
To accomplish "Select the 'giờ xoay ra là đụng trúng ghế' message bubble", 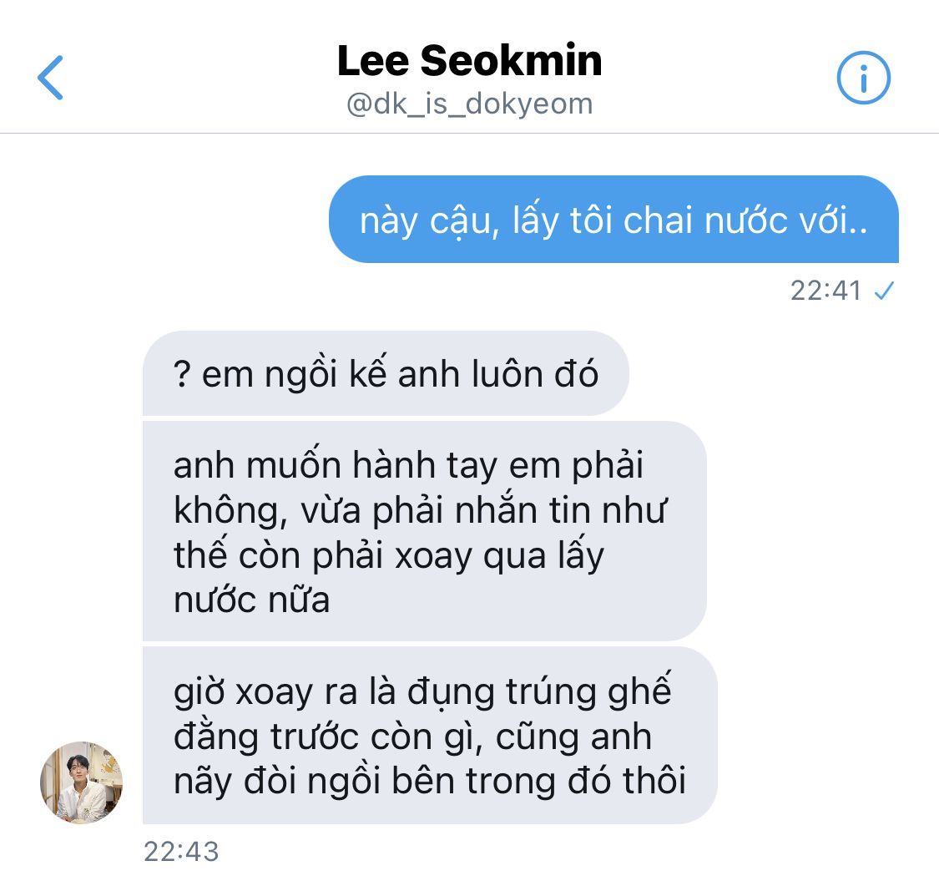I will (x=430, y=735).
